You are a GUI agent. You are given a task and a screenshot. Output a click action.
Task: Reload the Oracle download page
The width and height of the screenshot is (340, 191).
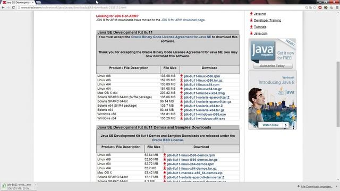click(13, 7)
